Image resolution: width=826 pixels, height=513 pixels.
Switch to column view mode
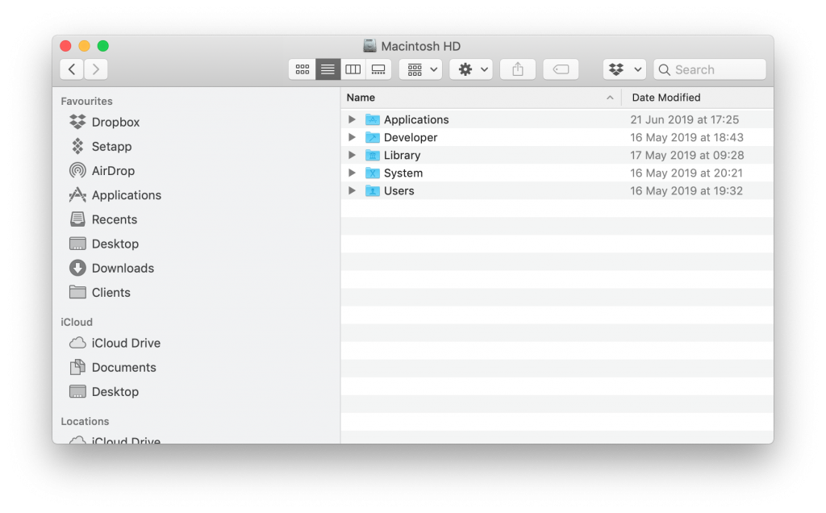pyautogui.click(x=353, y=69)
